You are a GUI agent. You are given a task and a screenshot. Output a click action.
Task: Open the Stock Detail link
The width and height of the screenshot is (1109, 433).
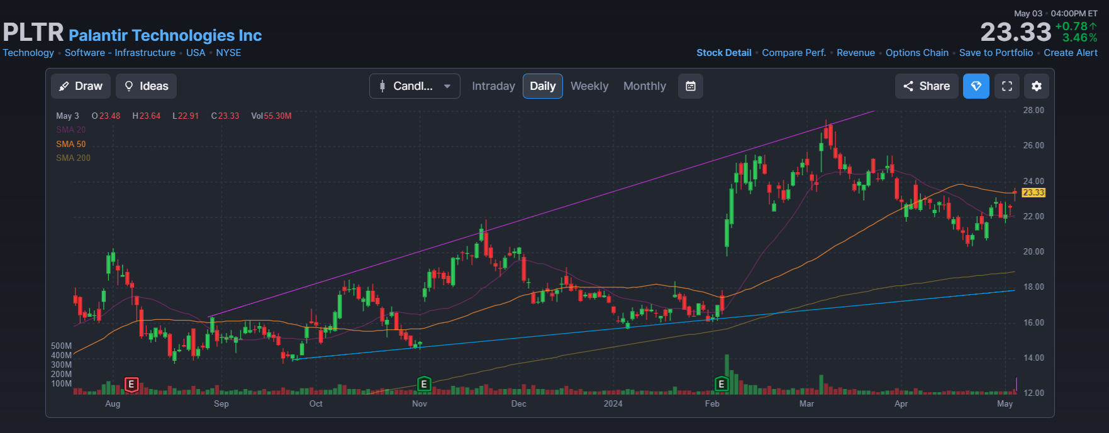723,53
